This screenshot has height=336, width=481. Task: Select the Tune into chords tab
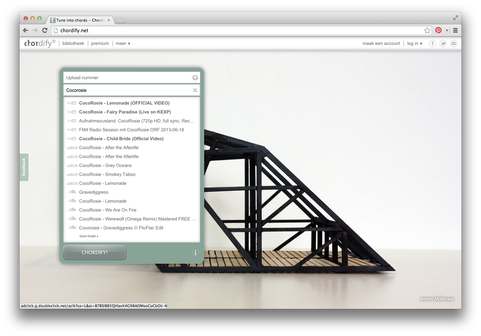pos(80,20)
